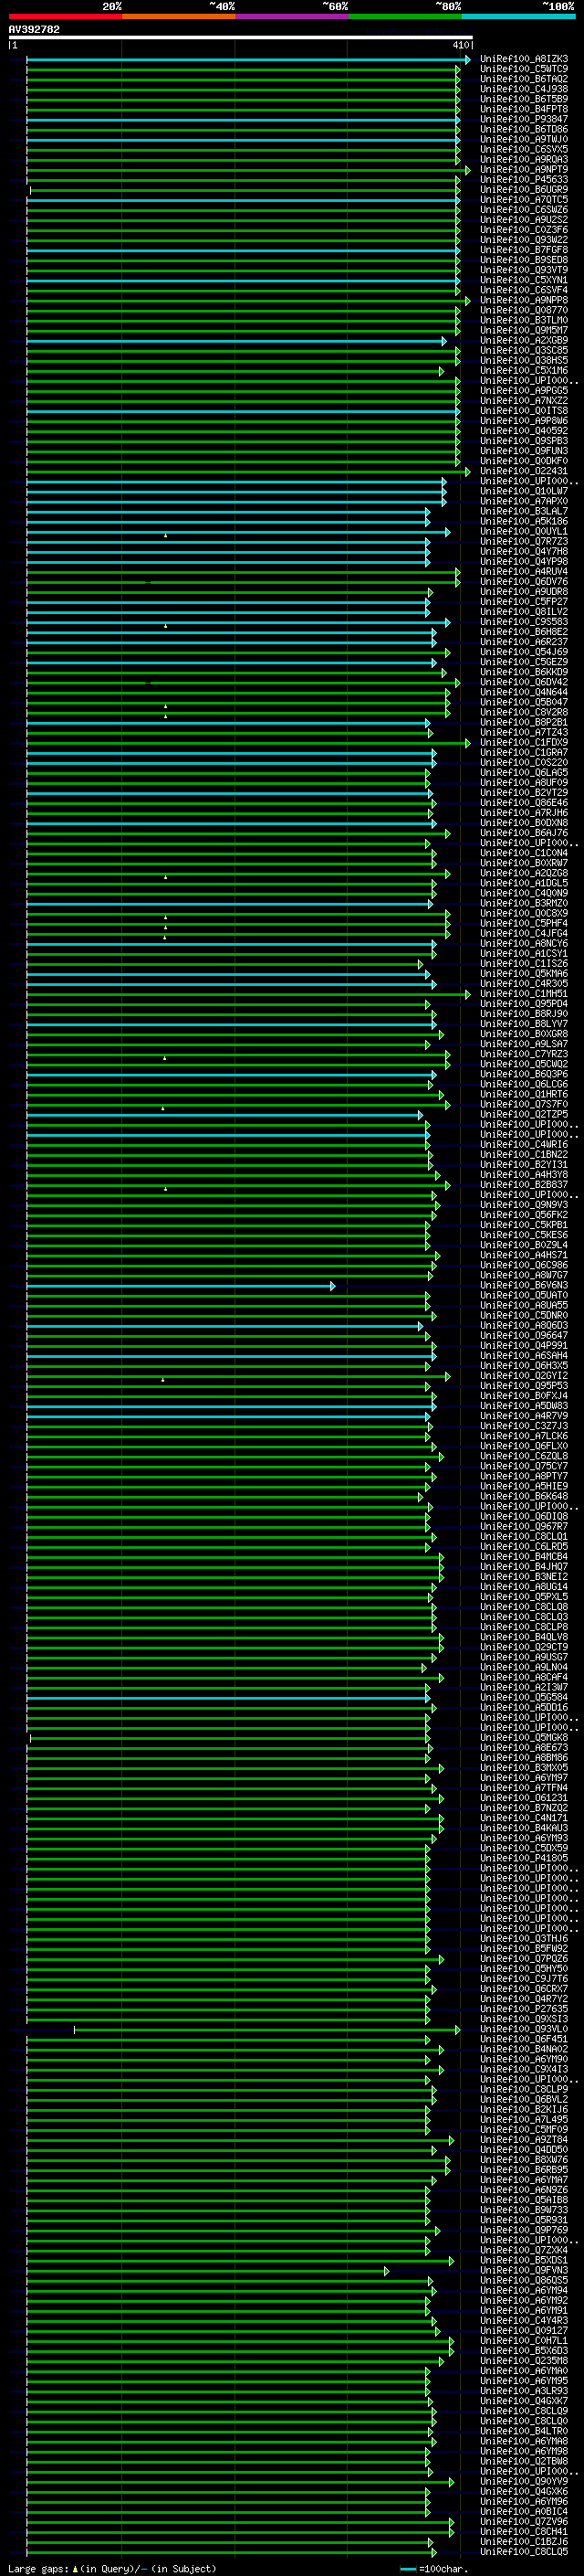Click the cyan ~100% identity legend segment

click(519, 16)
